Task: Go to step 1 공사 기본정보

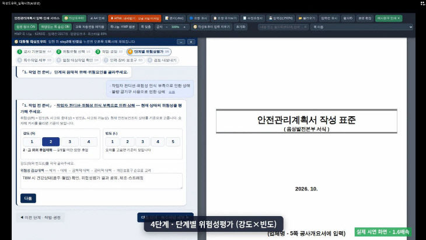Action: 34,51
